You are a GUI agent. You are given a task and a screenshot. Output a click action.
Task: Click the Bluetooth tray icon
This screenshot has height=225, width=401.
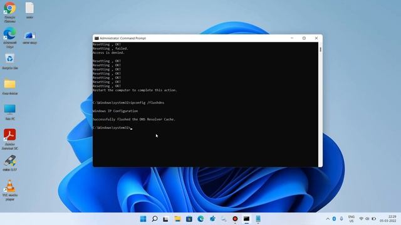pyautogui.click(x=334, y=219)
